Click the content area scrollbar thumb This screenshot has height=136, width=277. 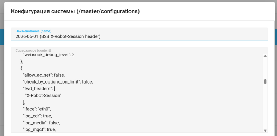tap(265, 81)
